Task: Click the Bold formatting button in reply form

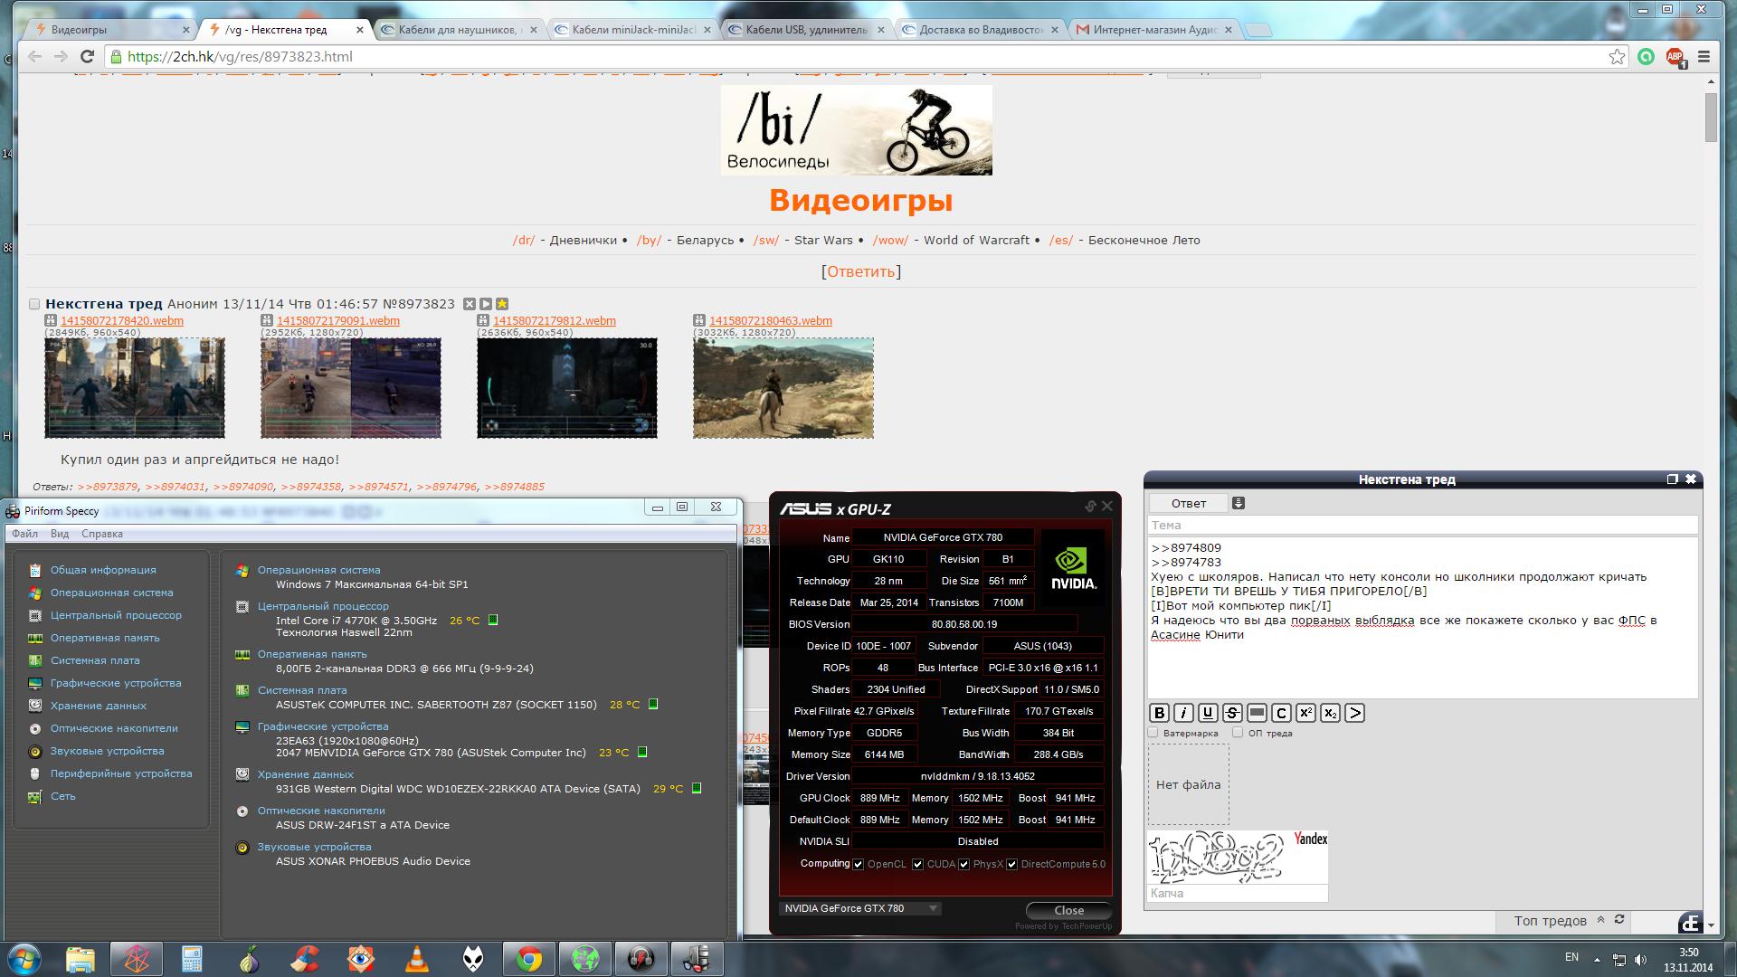Action: [x=1159, y=713]
